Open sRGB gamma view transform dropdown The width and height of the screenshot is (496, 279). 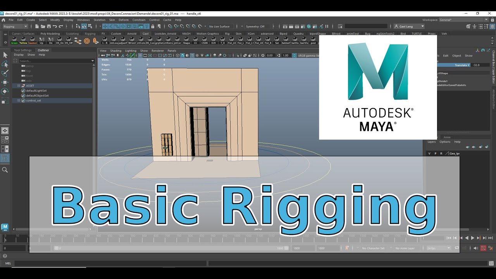point(308,55)
